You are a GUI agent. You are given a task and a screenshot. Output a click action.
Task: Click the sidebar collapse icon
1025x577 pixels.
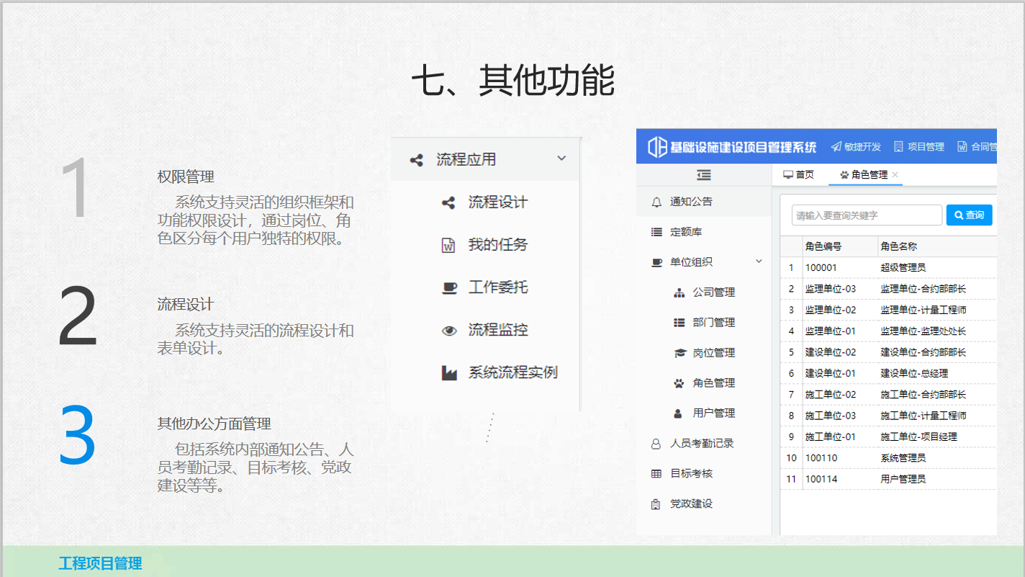pos(703,175)
